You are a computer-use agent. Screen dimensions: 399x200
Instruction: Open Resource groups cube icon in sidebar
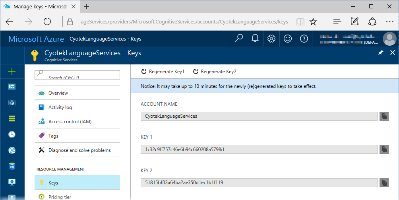[12, 103]
